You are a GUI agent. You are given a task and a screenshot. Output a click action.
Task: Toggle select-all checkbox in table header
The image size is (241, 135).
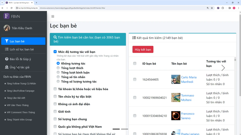pyautogui.click(x=135, y=63)
